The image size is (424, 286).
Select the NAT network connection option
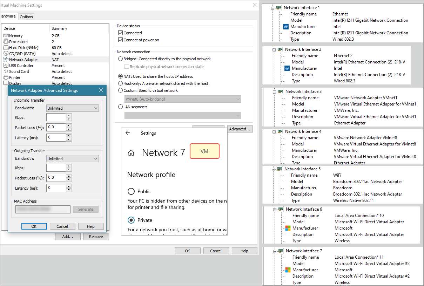(121, 76)
